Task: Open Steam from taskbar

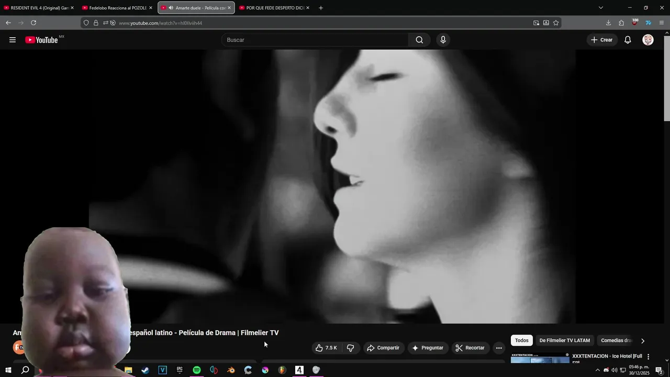Action: coord(145,370)
